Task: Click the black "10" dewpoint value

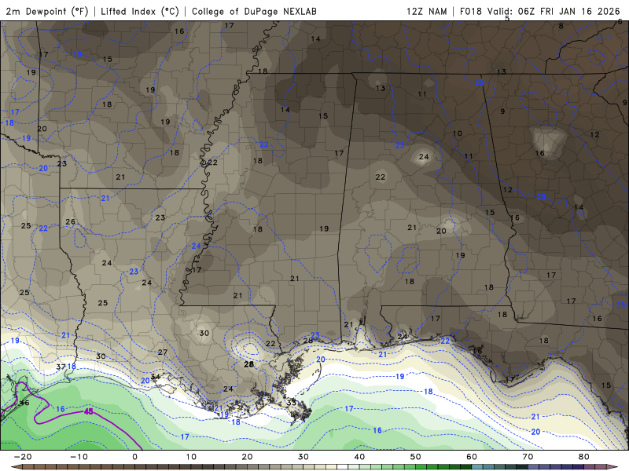Action: coord(458,133)
